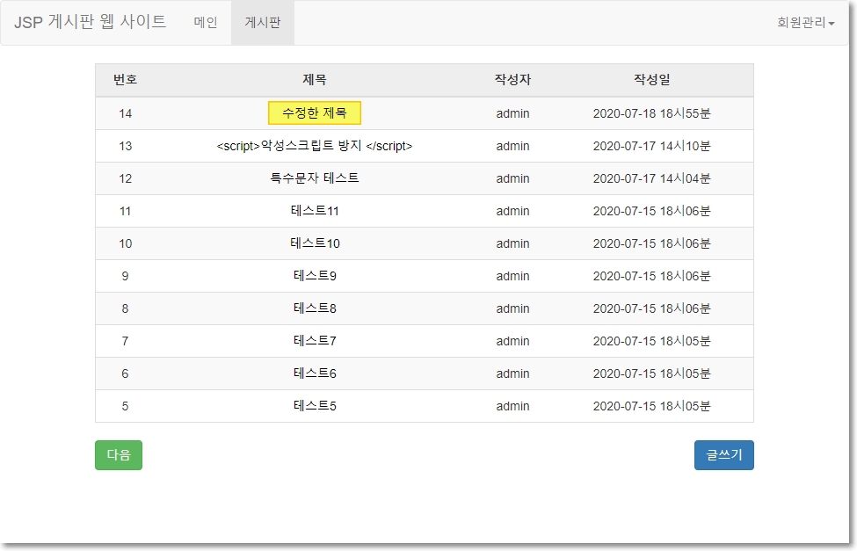This screenshot has width=857, height=551.
Task: Click the date in the 테스트5 row
Action: (x=651, y=406)
